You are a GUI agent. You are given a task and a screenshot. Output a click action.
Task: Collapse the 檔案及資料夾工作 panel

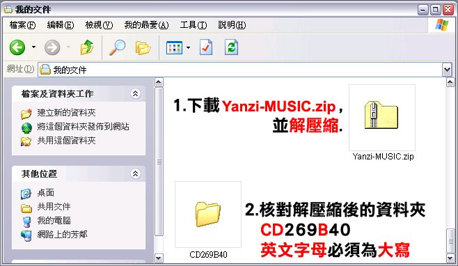coord(135,94)
